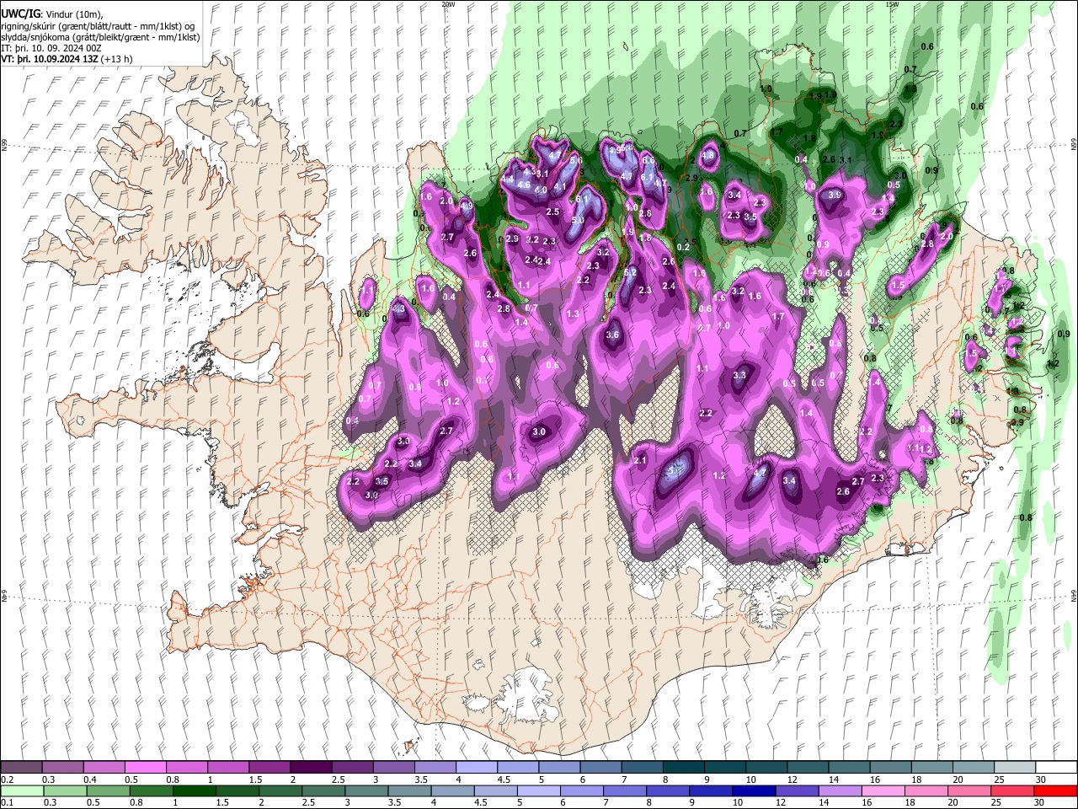Click the '(+13 h)' forecast offset text
The height and width of the screenshot is (809, 1078).
pyautogui.click(x=117, y=60)
